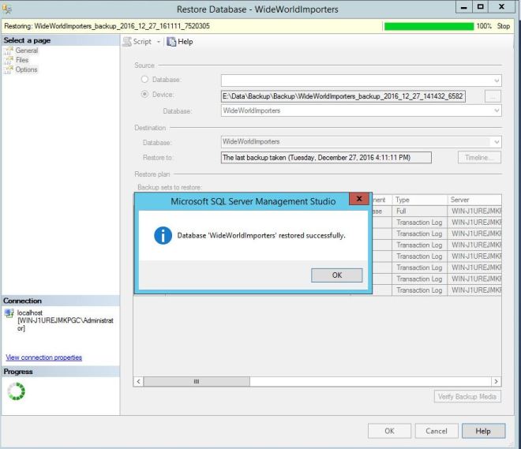The image size is (521, 449).
Task: Click the progress spinner icon
Action: pyautogui.click(x=16, y=391)
